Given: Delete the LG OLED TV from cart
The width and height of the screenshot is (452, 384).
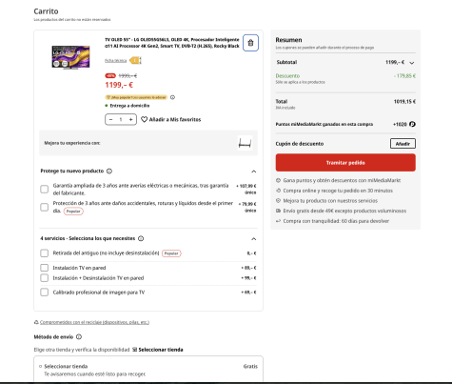Looking at the screenshot, I should pyautogui.click(x=250, y=43).
